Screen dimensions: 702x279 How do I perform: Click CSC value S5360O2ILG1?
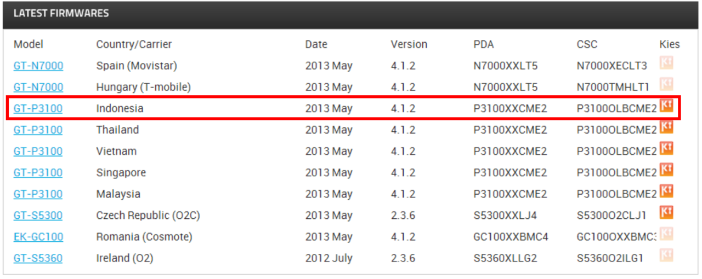pos(610,258)
